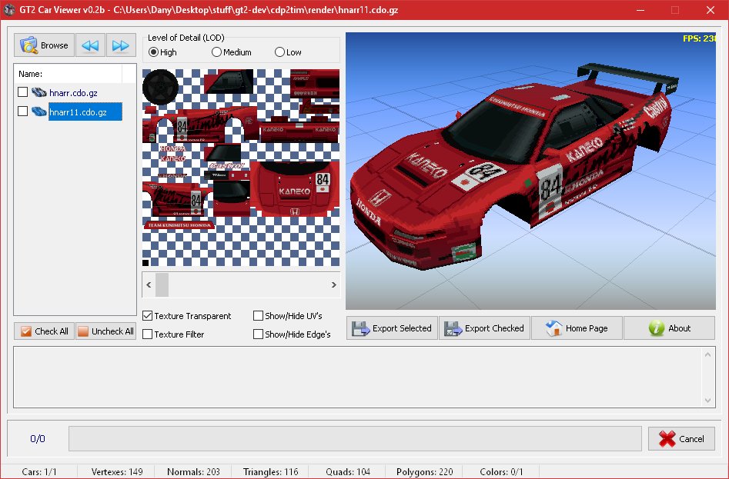Click the FPS counter in the viewport
Viewport: 729px width, 479px height.
(x=699, y=38)
